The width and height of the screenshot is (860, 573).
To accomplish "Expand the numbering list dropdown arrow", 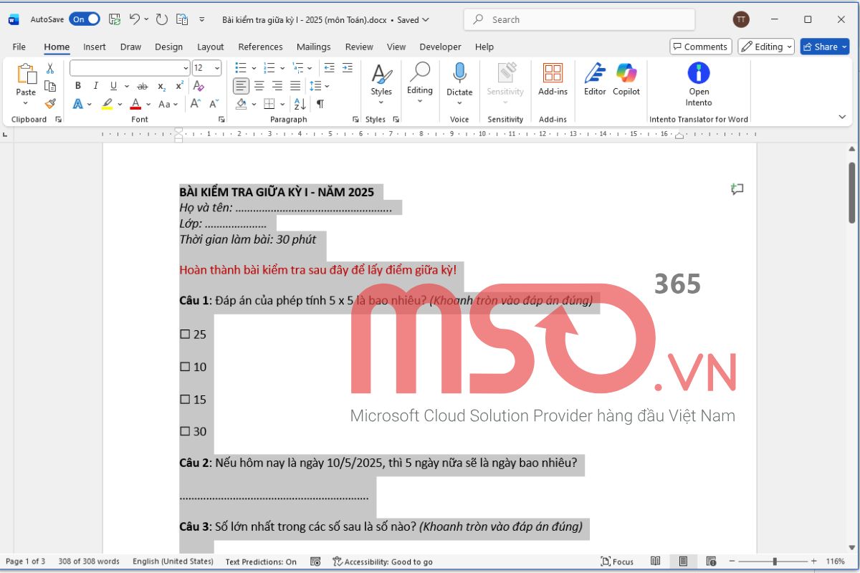I will pos(282,68).
